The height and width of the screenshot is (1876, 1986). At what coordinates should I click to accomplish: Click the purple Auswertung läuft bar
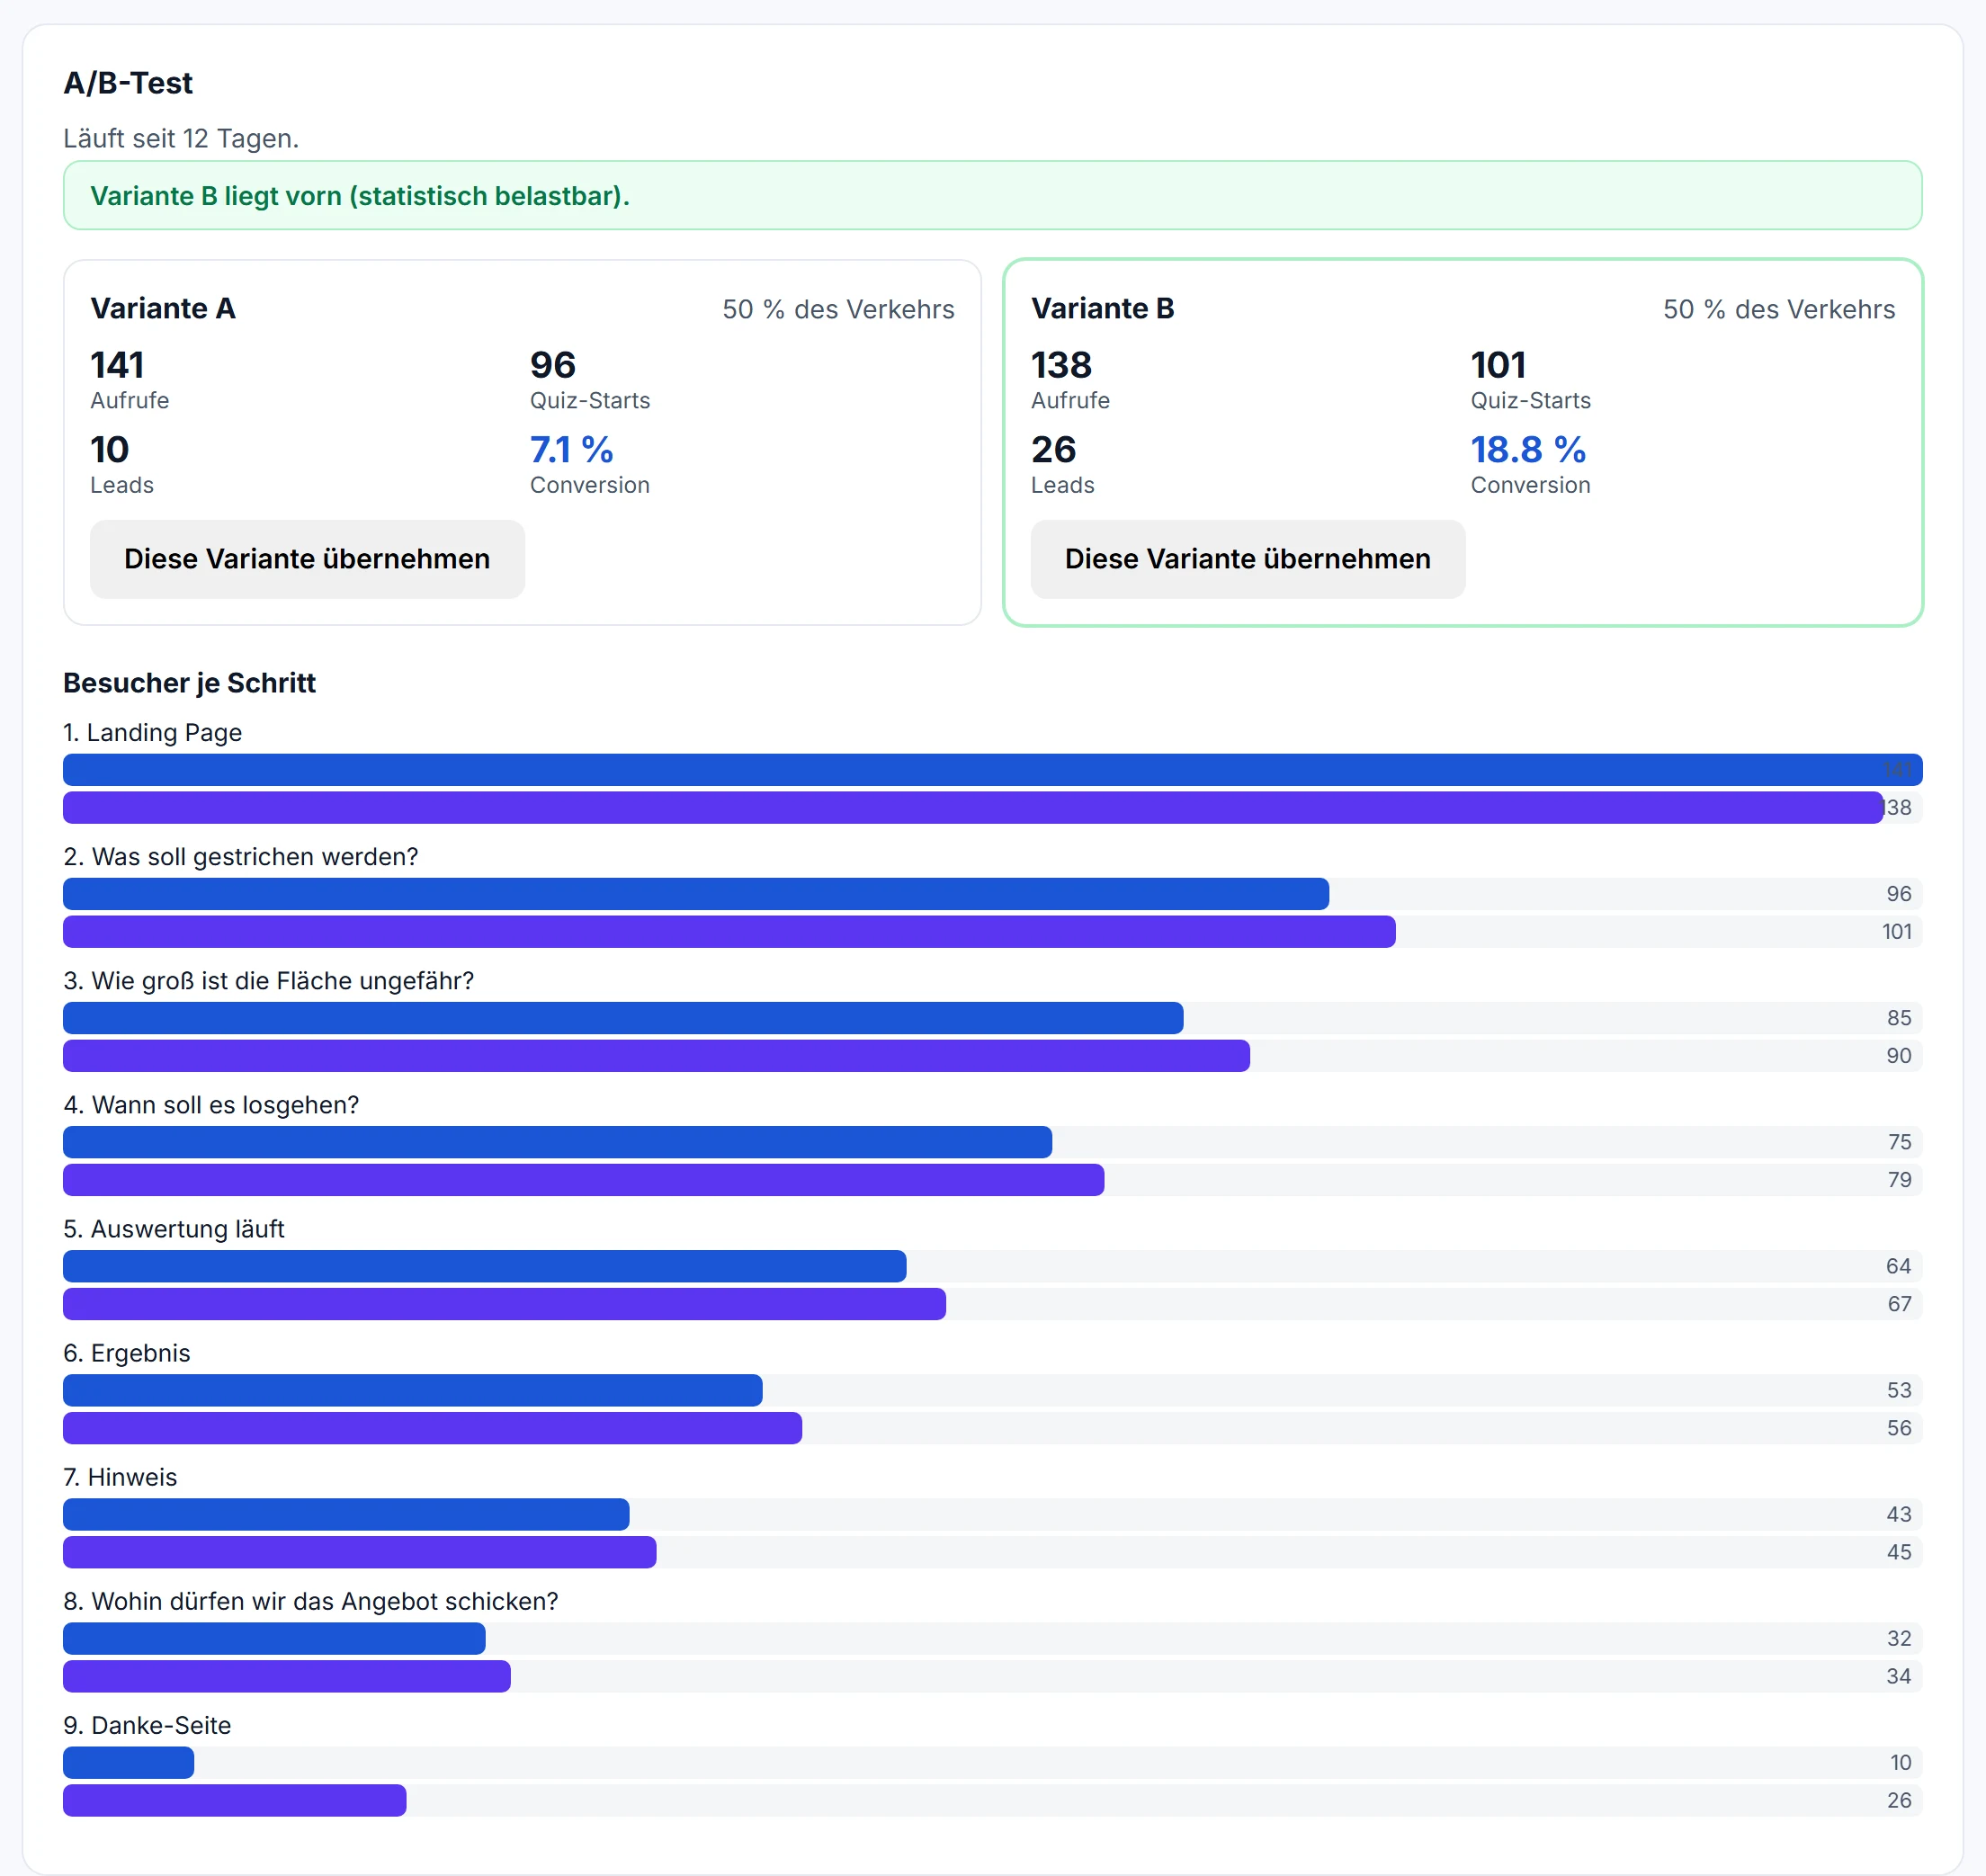click(504, 1304)
